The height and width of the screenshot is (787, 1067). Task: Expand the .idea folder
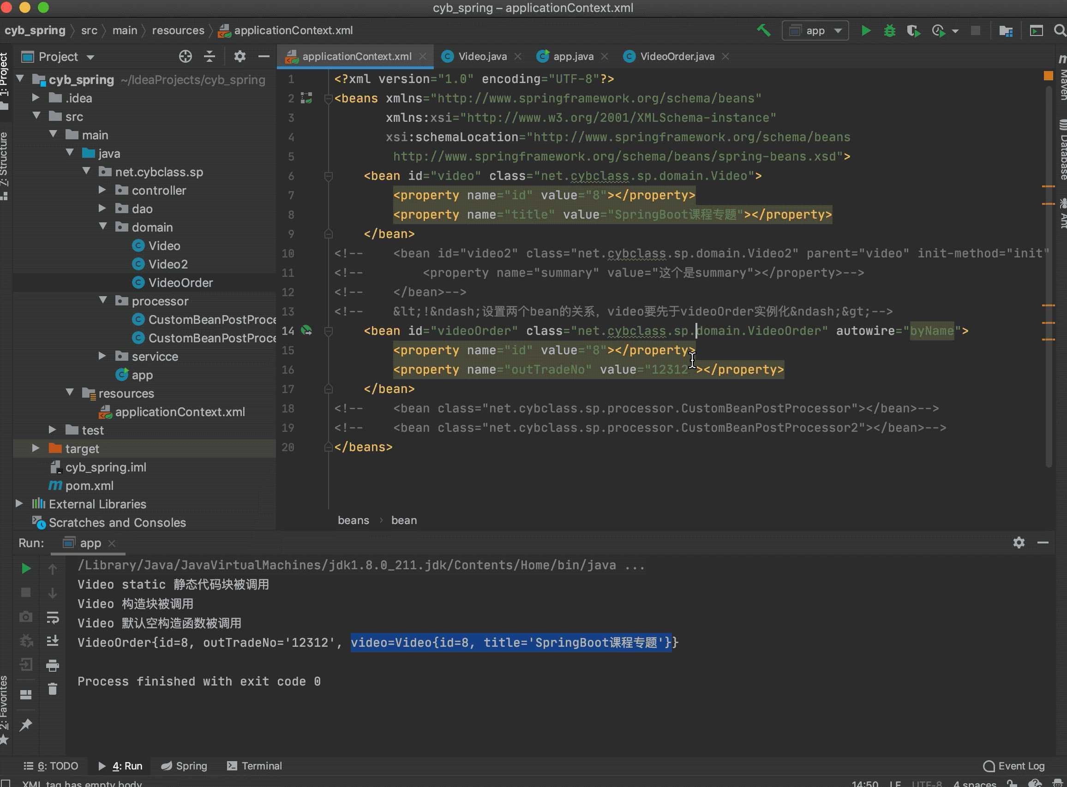click(36, 98)
